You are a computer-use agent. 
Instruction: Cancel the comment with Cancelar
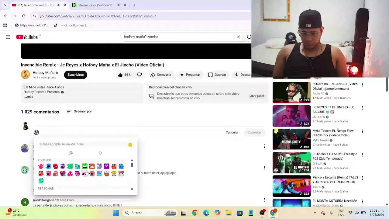(232, 132)
